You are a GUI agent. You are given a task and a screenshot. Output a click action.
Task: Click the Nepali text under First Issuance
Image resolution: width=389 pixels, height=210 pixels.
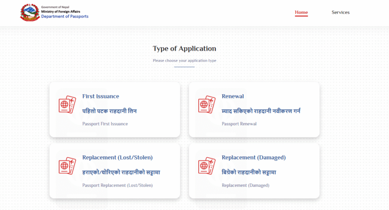point(109,111)
